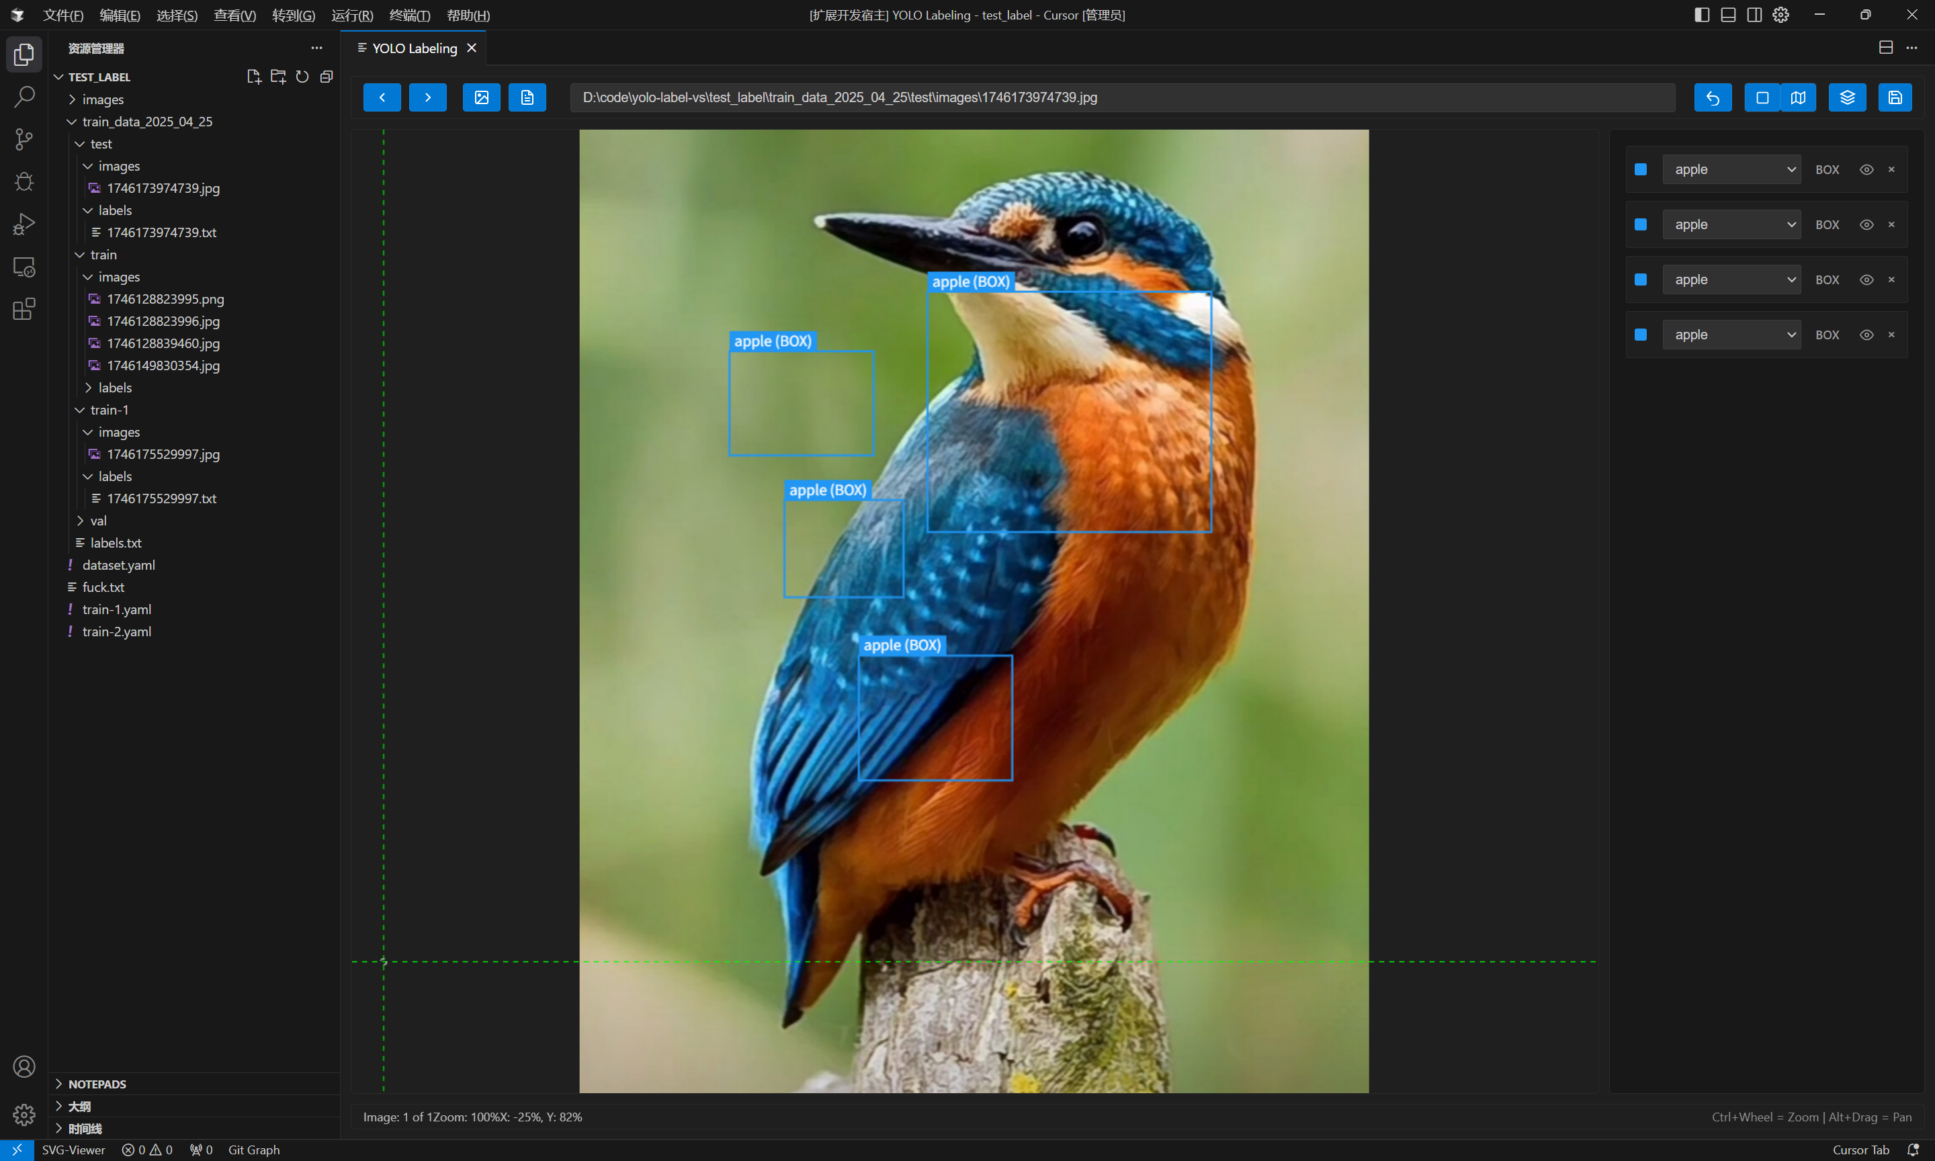The height and width of the screenshot is (1161, 1935).
Task: Select the rectangle box drawing tool
Action: [x=1762, y=97]
